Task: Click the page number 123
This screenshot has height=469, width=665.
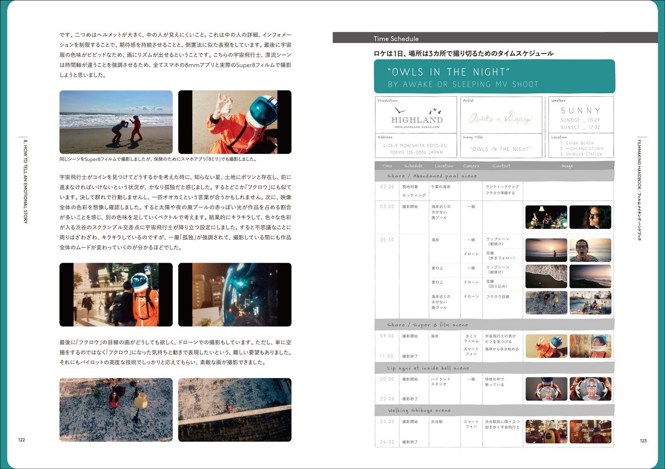Action: click(643, 440)
